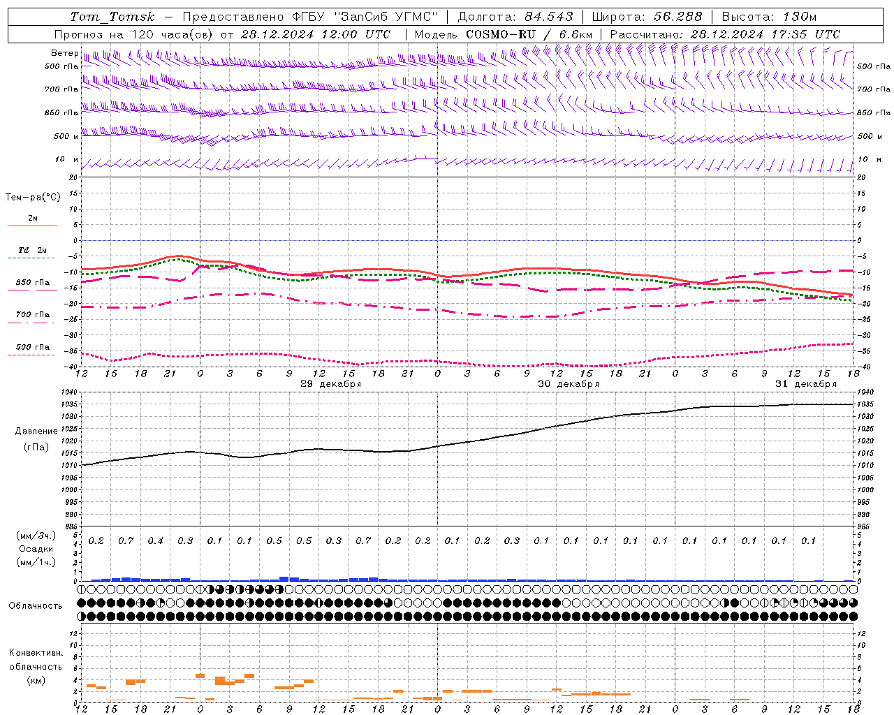The image size is (894, 715).
Task: Click the 'Ветер' wind panel label
Action: pyautogui.click(x=65, y=53)
